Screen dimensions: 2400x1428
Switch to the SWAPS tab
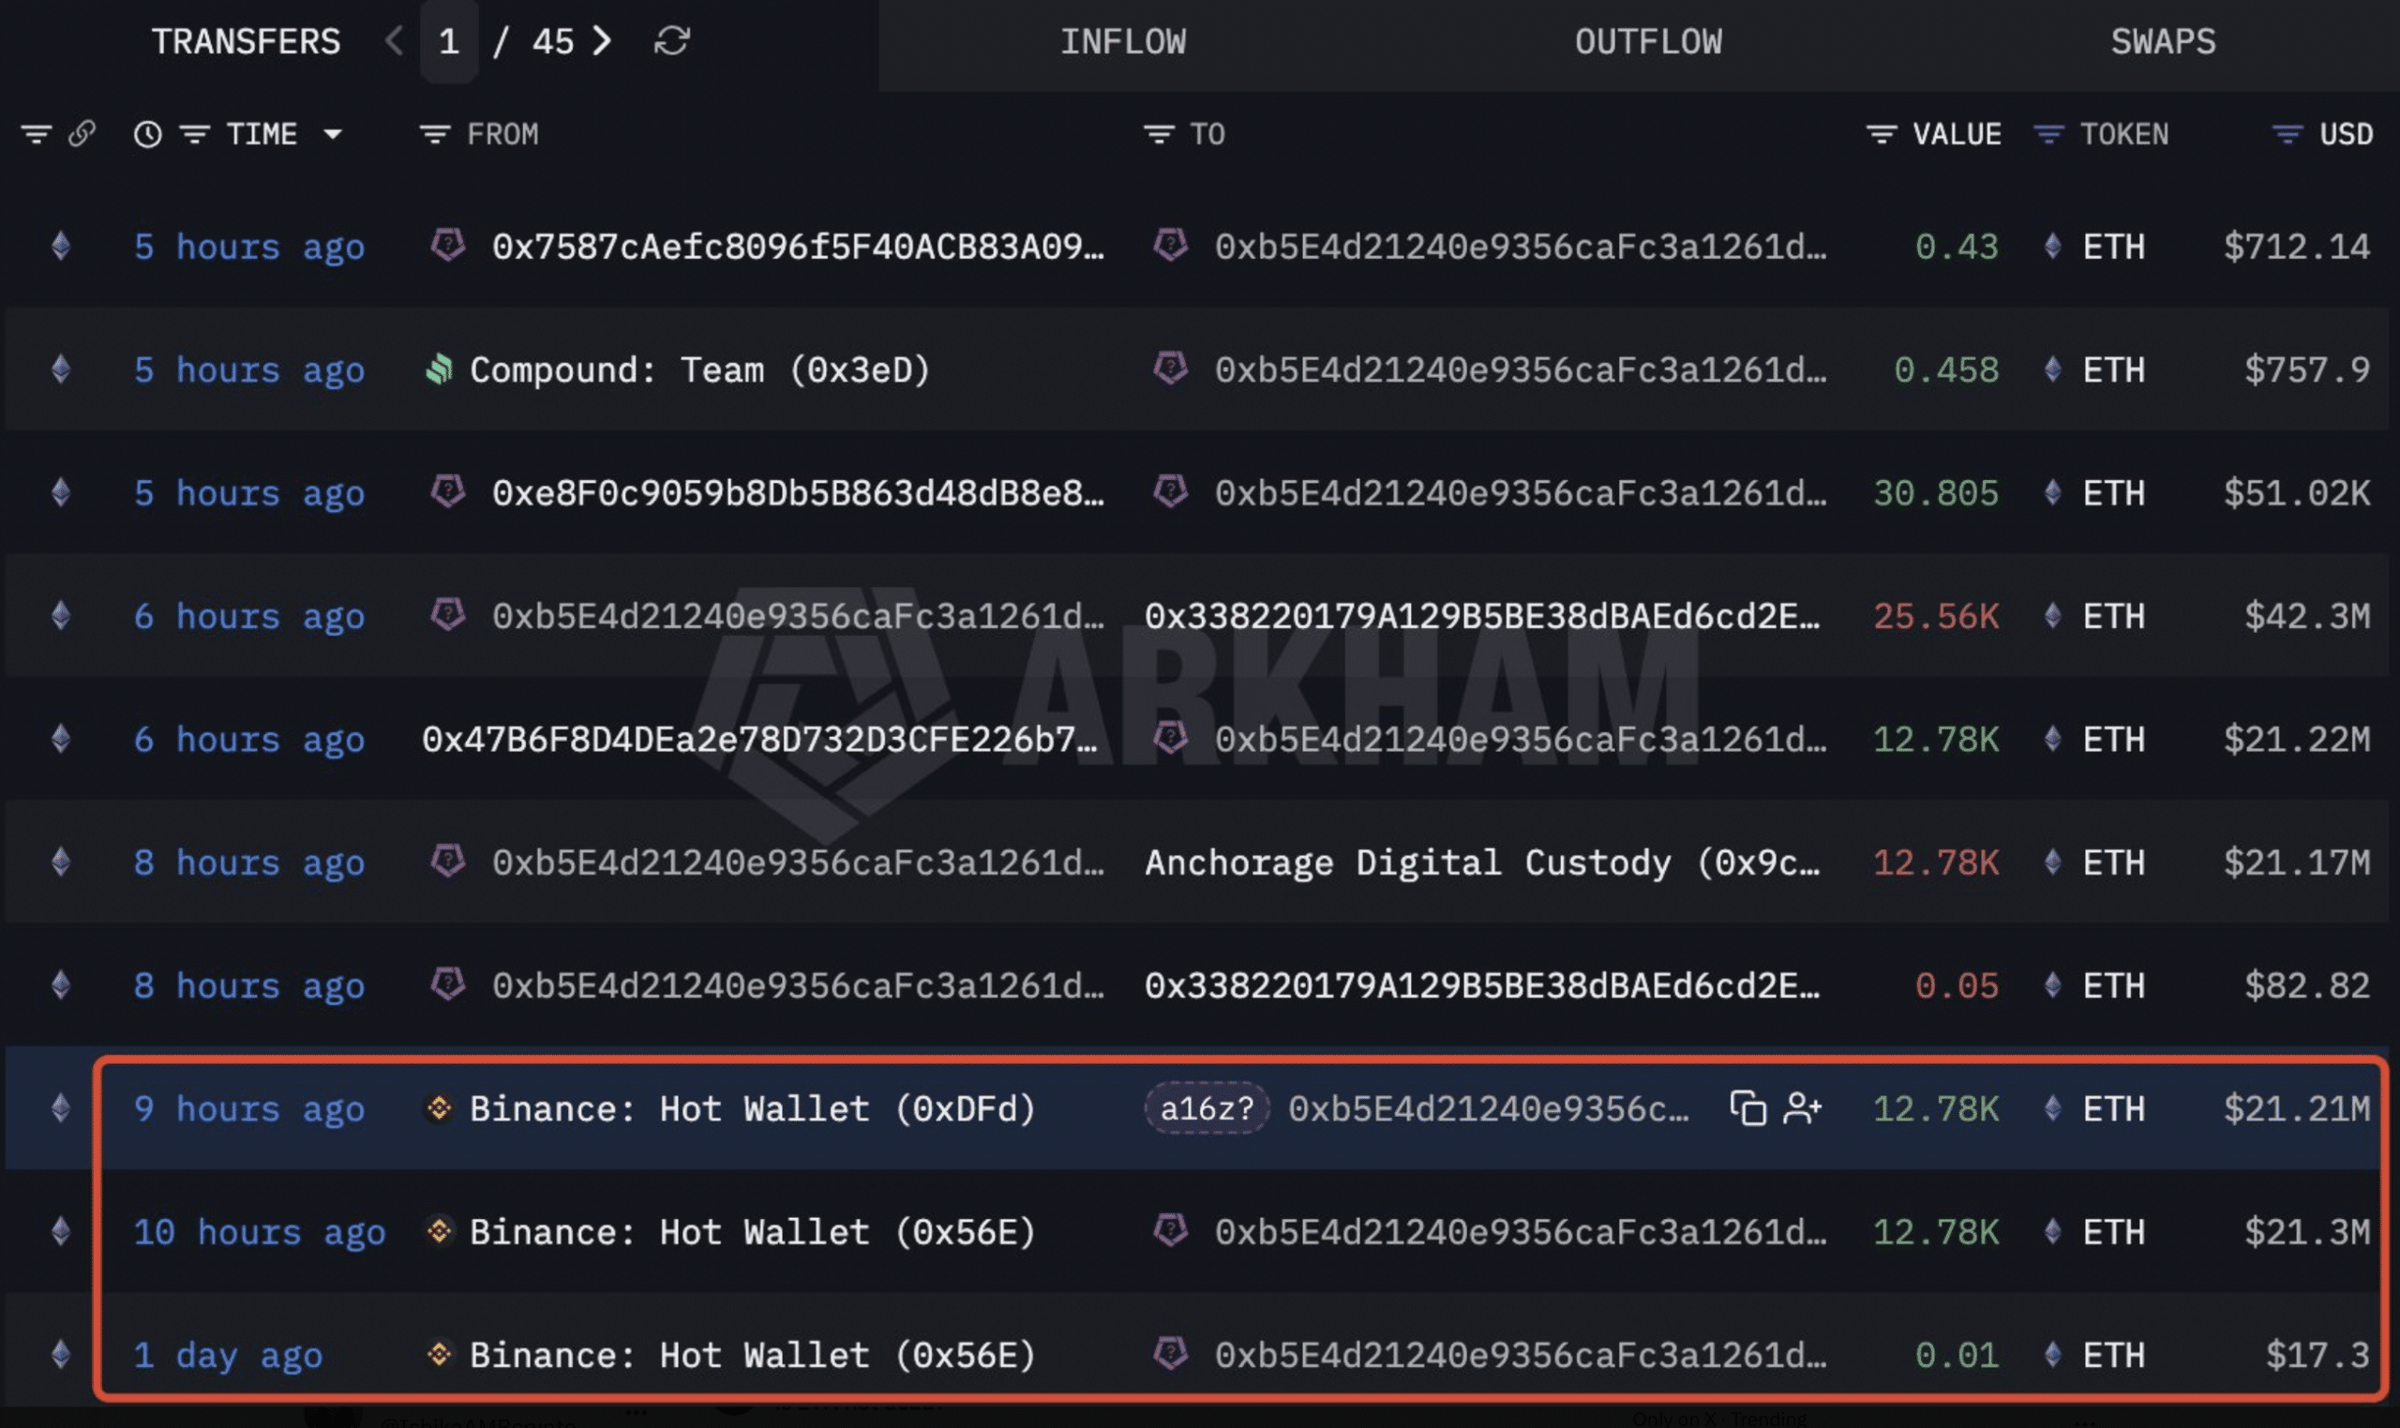[2163, 41]
